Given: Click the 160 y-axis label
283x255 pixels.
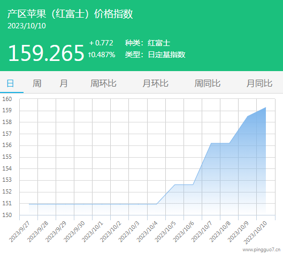Looking at the screenshot, I should pos(7,99).
